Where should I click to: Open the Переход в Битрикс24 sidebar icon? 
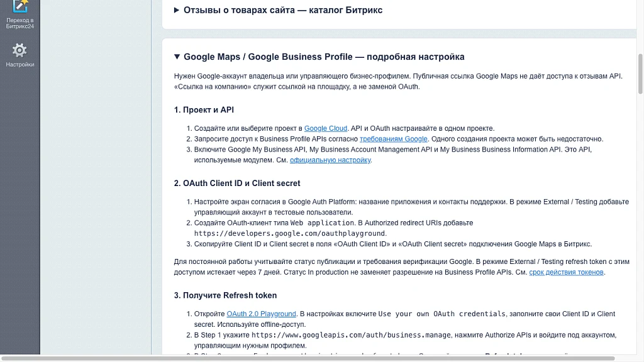click(x=19, y=6)
